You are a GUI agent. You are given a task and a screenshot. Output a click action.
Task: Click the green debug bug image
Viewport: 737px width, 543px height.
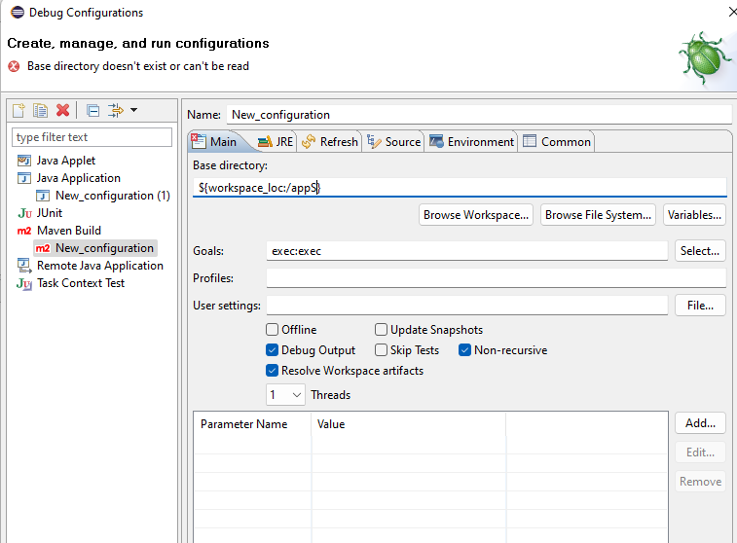click(705, 59)
